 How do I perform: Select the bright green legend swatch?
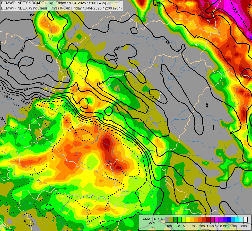[179, 220]
